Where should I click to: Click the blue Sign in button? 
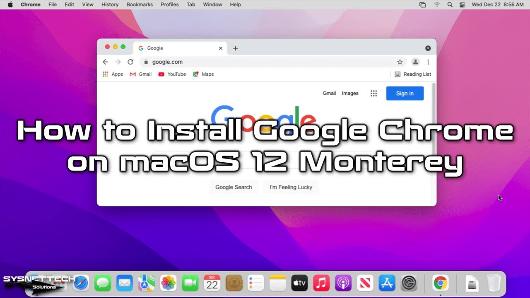[x=405, y=94]
